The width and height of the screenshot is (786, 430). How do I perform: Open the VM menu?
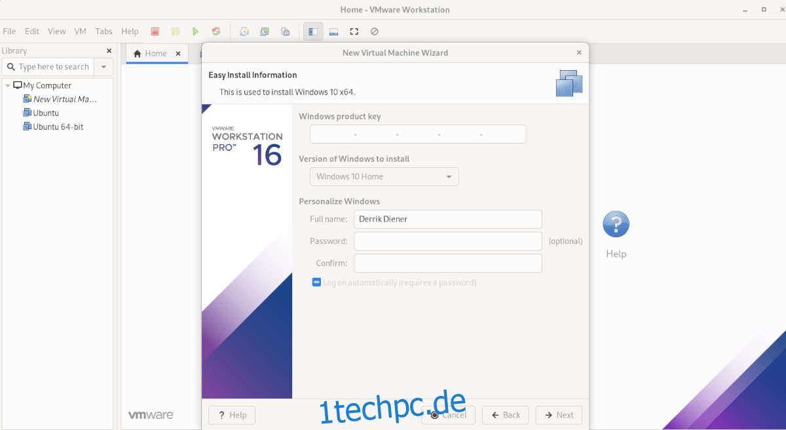click(81, 31)
